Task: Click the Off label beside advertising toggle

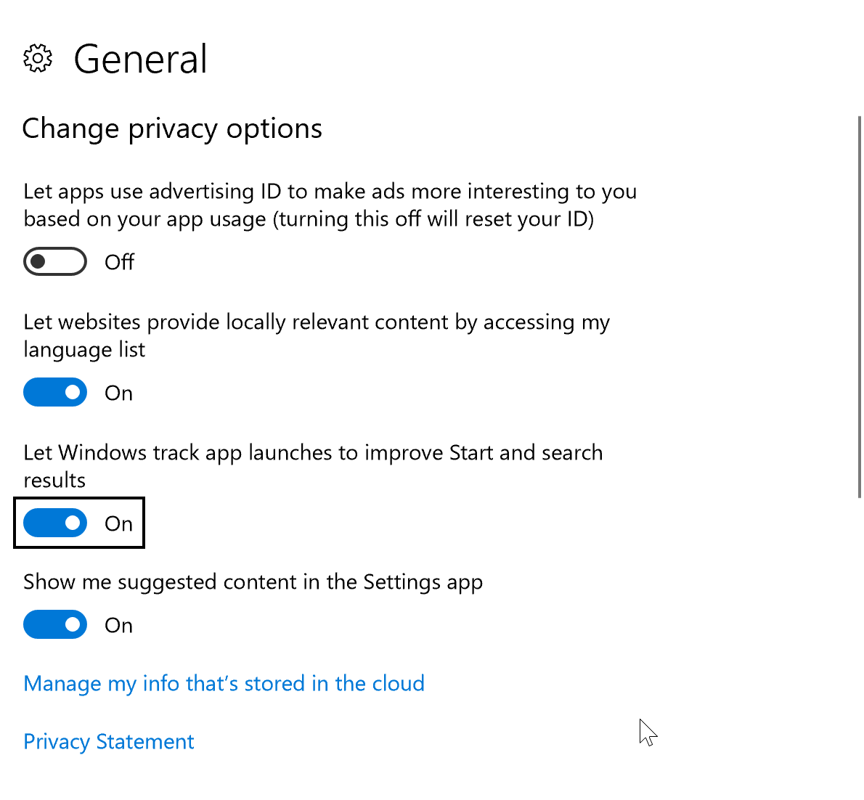Action: [x=119, y=262]
